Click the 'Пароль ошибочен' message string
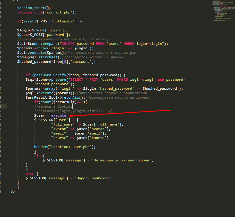235x217 pixels. tap(94, 178)
